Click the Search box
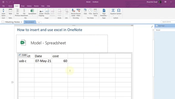Image resolution: width=175 pixels, height=99 pixels. coord(168,22)
